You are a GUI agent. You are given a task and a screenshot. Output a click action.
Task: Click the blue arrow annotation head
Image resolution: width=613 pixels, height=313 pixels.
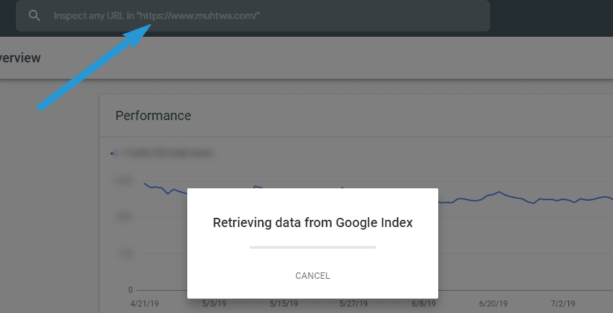point(139,34)
